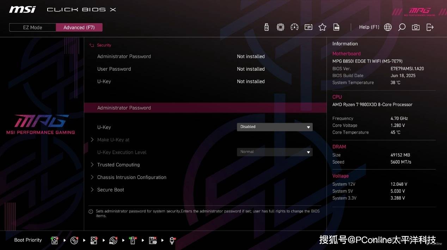Image resolution: width=447 pixels, height=250 pixels.
Task: Click BIOS Build Date value Jun 18, 2025
Action: coord(403,76)
